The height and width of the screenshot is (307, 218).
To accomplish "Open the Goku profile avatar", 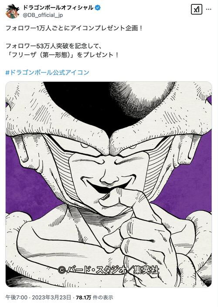I will pyautogui.click(x=13, y=11).
